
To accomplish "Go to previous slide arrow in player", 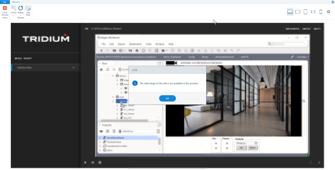I will point(310,163).
